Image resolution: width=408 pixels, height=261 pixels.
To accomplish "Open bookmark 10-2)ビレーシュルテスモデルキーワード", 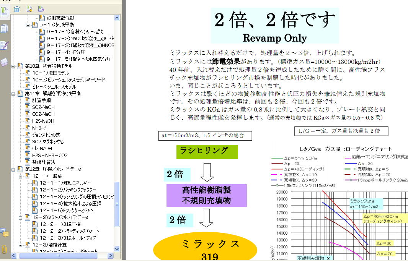I will 69,79.
